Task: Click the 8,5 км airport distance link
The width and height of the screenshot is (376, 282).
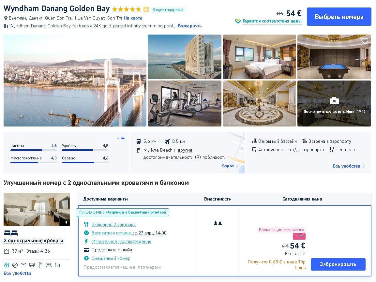Action: click(x=179, y=141)
